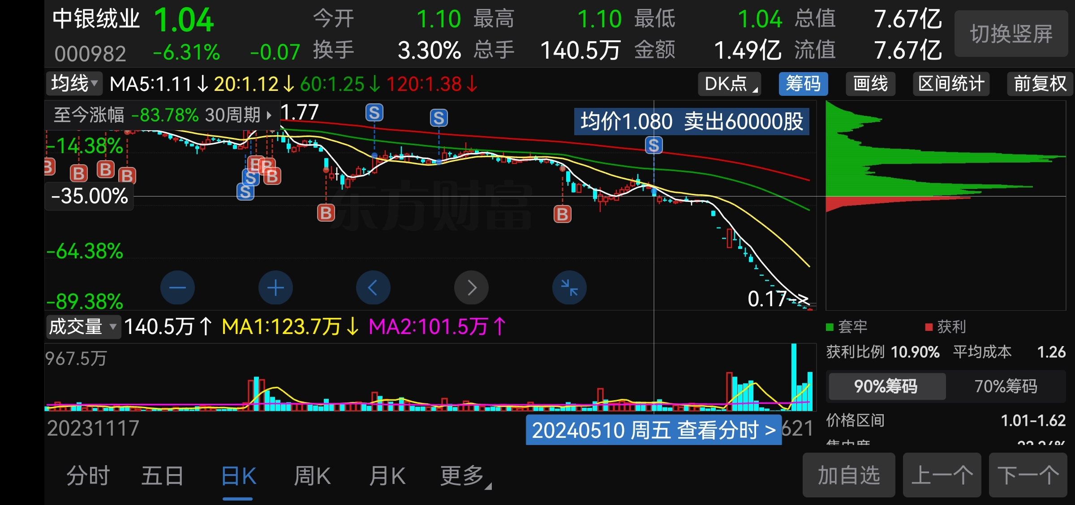Click the collapse arrows icon
Viewport: 1075px width, 505px height.
click(x=569, y=287)
